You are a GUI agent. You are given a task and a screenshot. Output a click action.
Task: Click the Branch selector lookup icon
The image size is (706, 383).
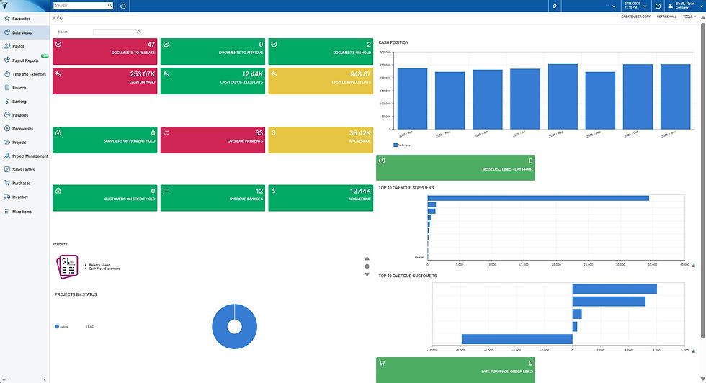tap(138, 32)
